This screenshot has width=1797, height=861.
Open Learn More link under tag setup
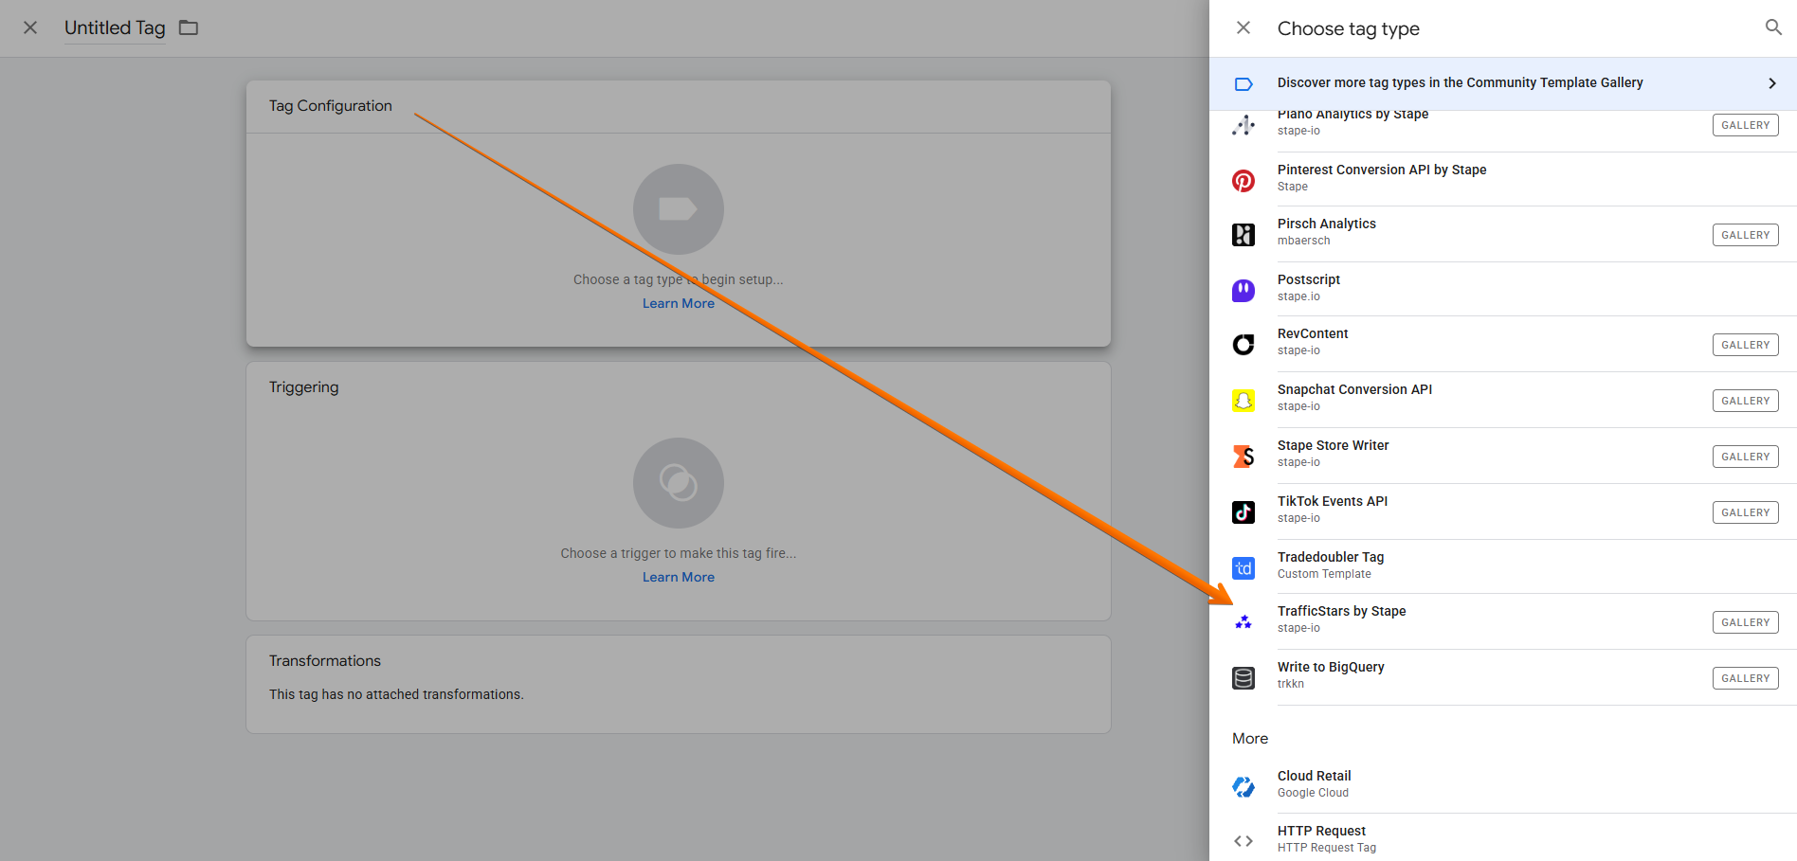(x=679, y=303)
